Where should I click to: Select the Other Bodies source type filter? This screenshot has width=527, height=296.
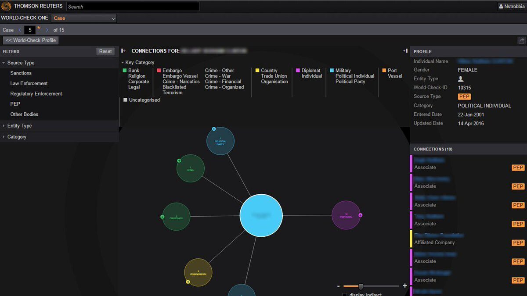coord(24,114)
